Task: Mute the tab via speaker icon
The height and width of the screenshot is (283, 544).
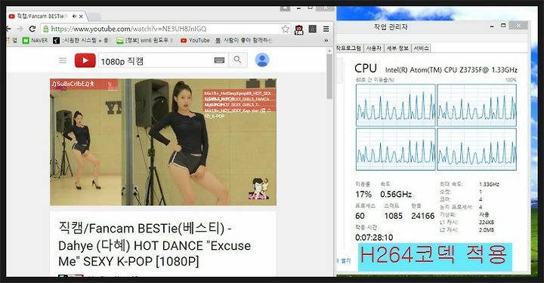Action: (x=74, y=17)
